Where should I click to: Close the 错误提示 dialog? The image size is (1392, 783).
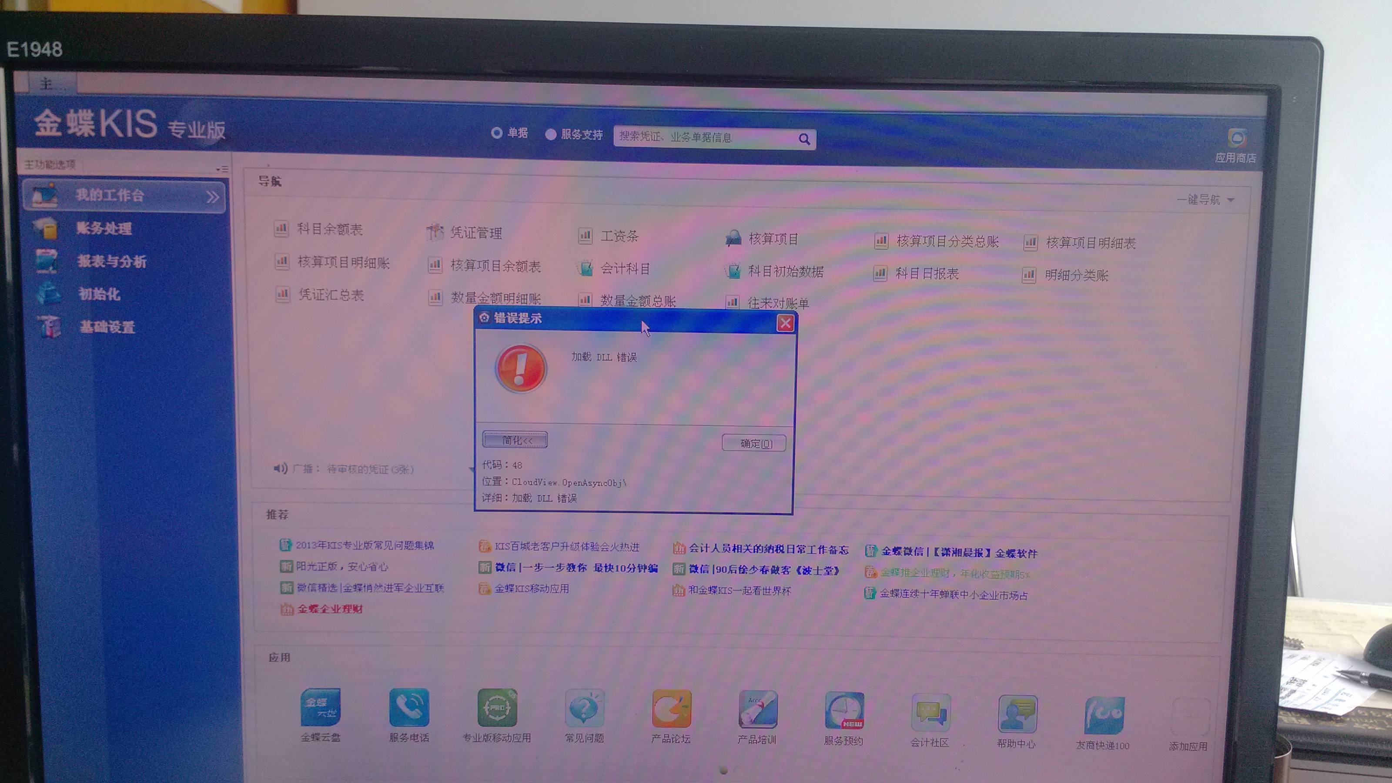(x=785, y=323)
